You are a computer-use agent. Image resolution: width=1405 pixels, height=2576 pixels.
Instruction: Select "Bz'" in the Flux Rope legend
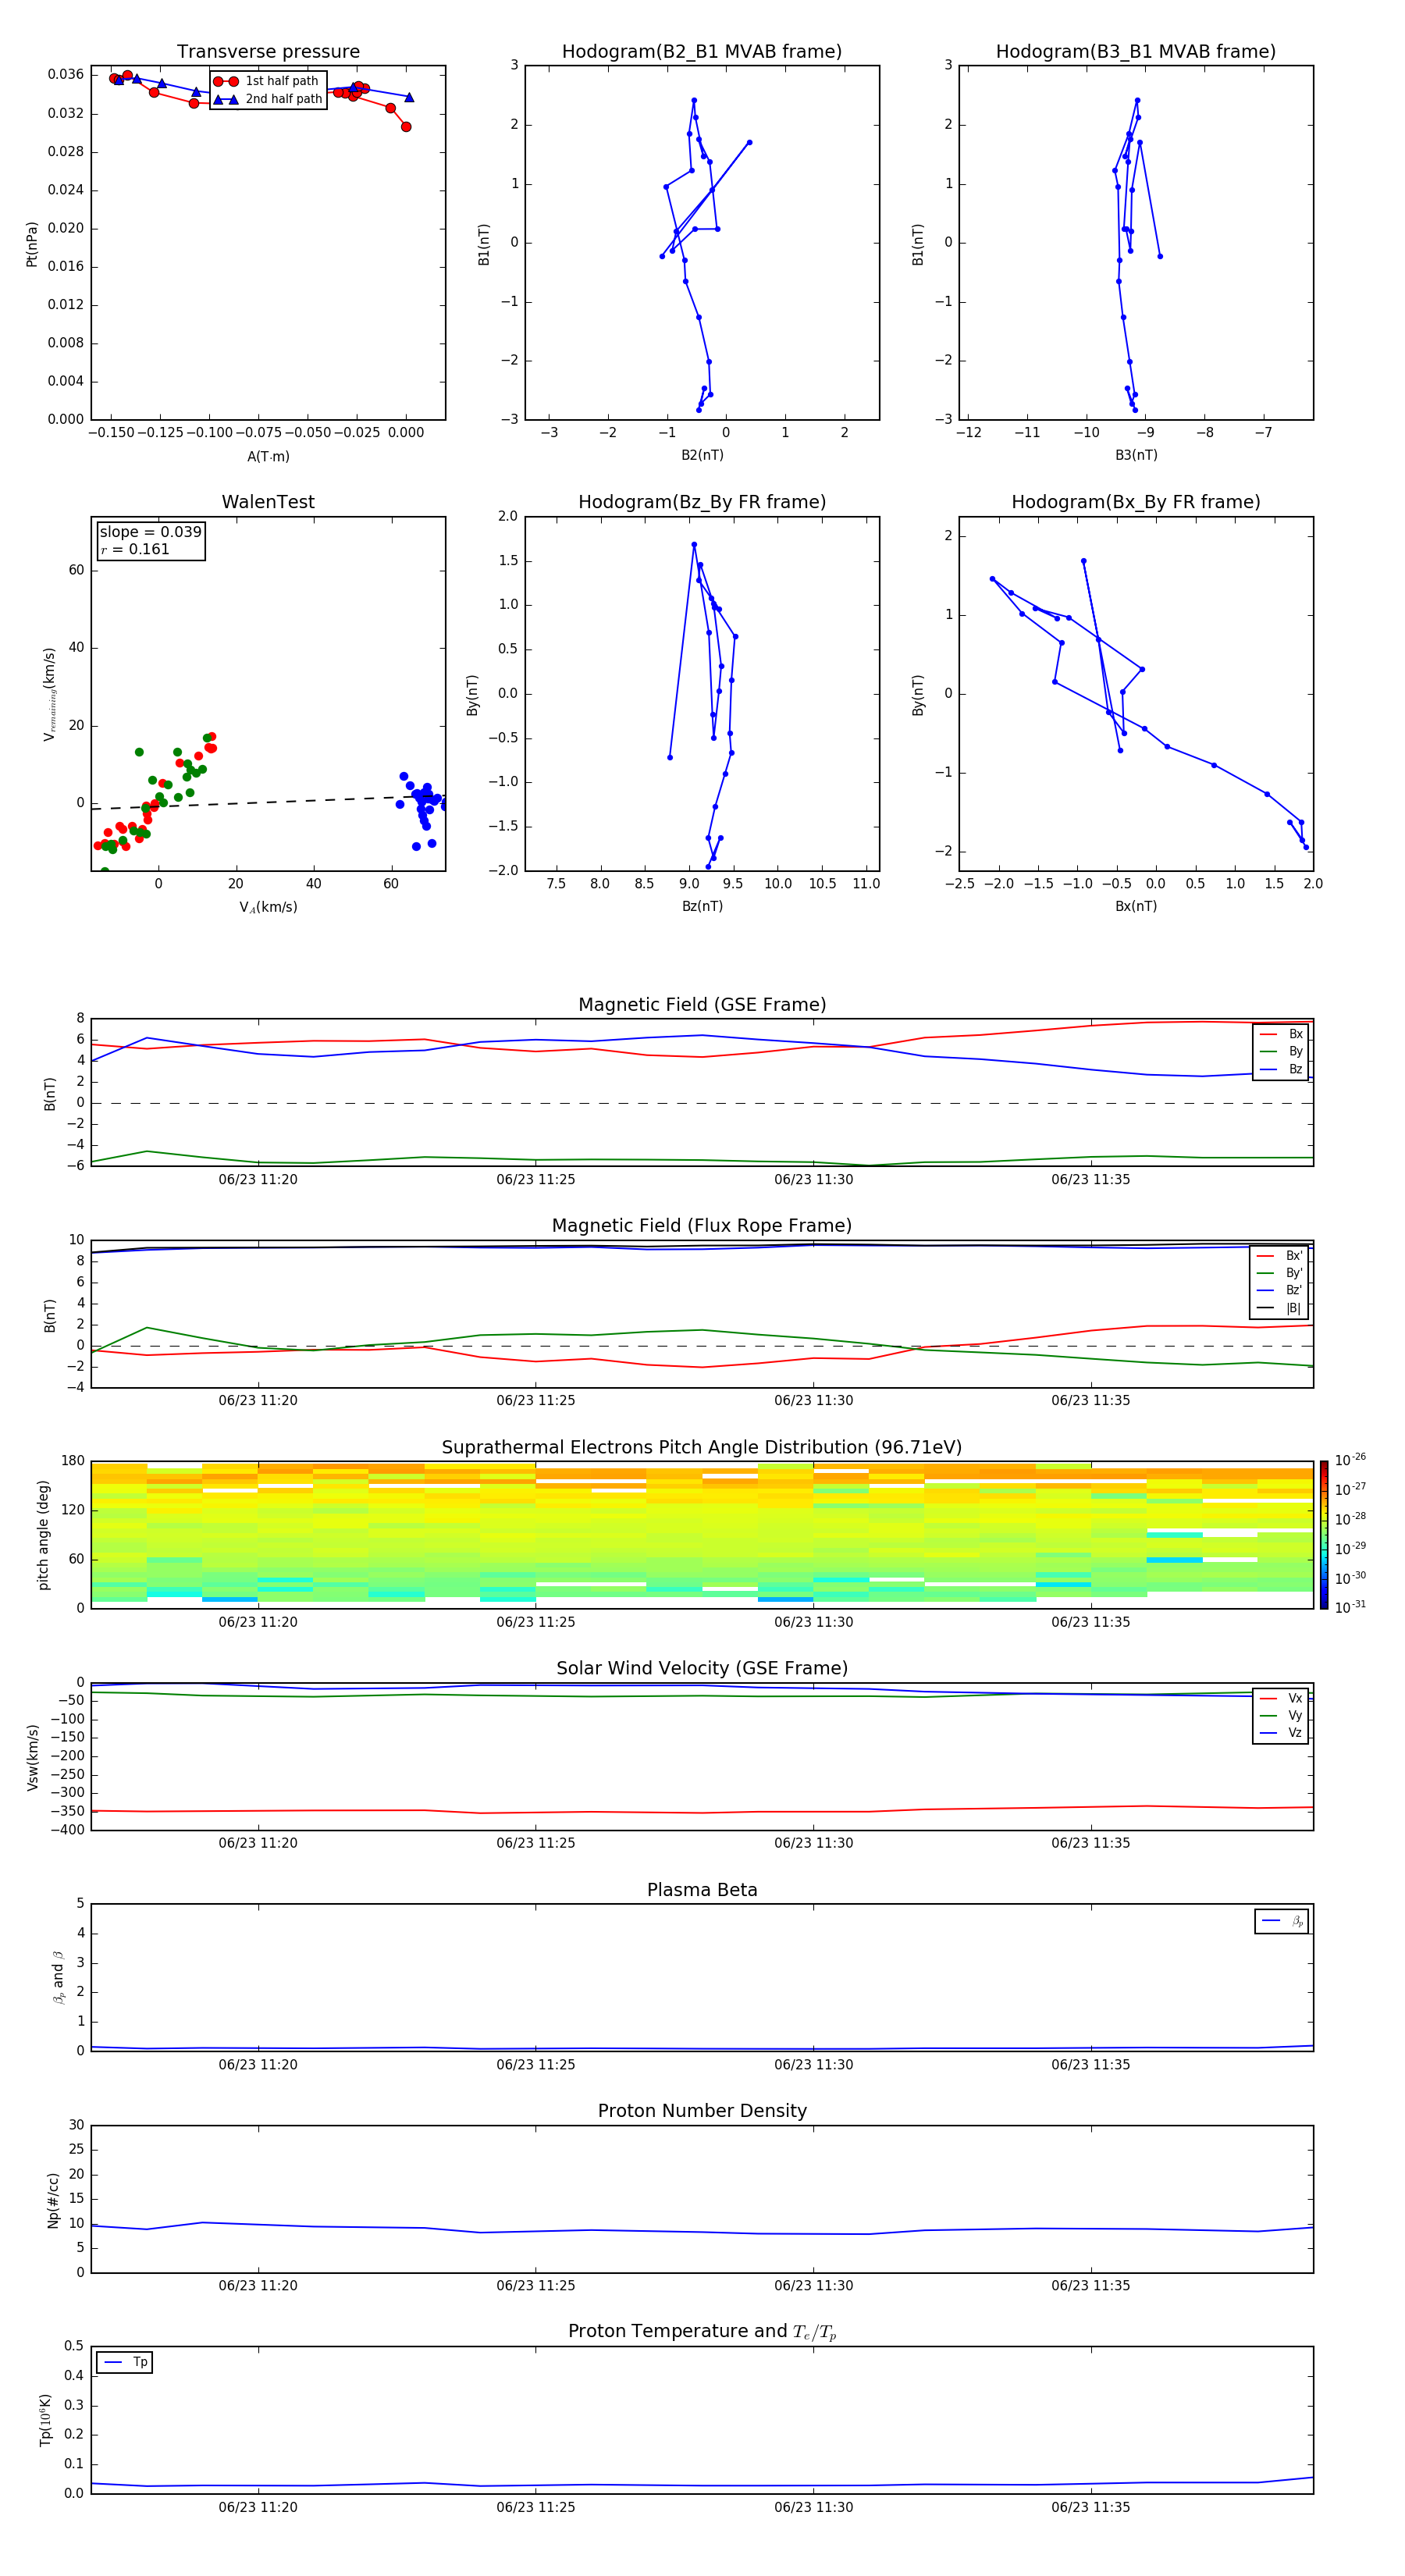click(x=1280, y=1290)
